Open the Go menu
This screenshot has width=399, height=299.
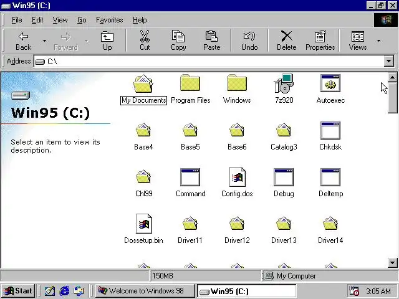(82, 20)
